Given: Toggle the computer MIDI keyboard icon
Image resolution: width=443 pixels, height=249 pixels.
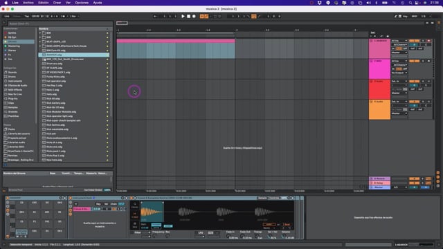Looking at the screenshot, I should (400, 17).
